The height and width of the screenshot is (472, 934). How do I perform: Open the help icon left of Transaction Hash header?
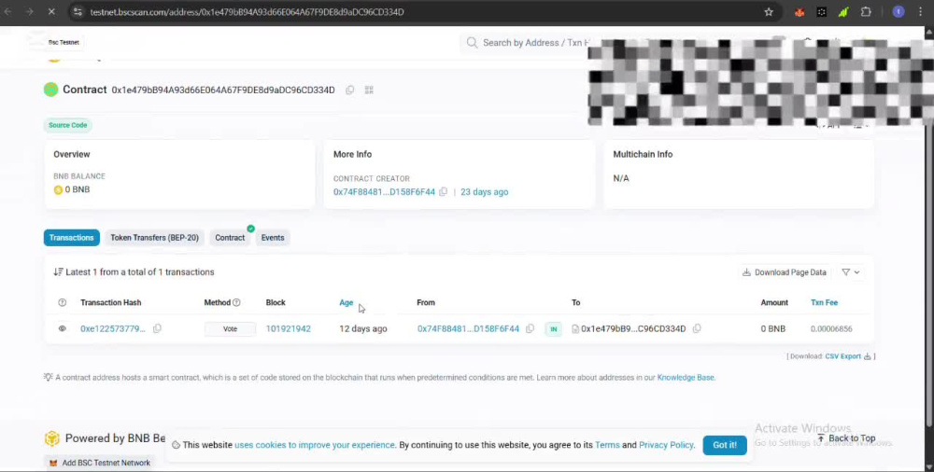point(62,302)
